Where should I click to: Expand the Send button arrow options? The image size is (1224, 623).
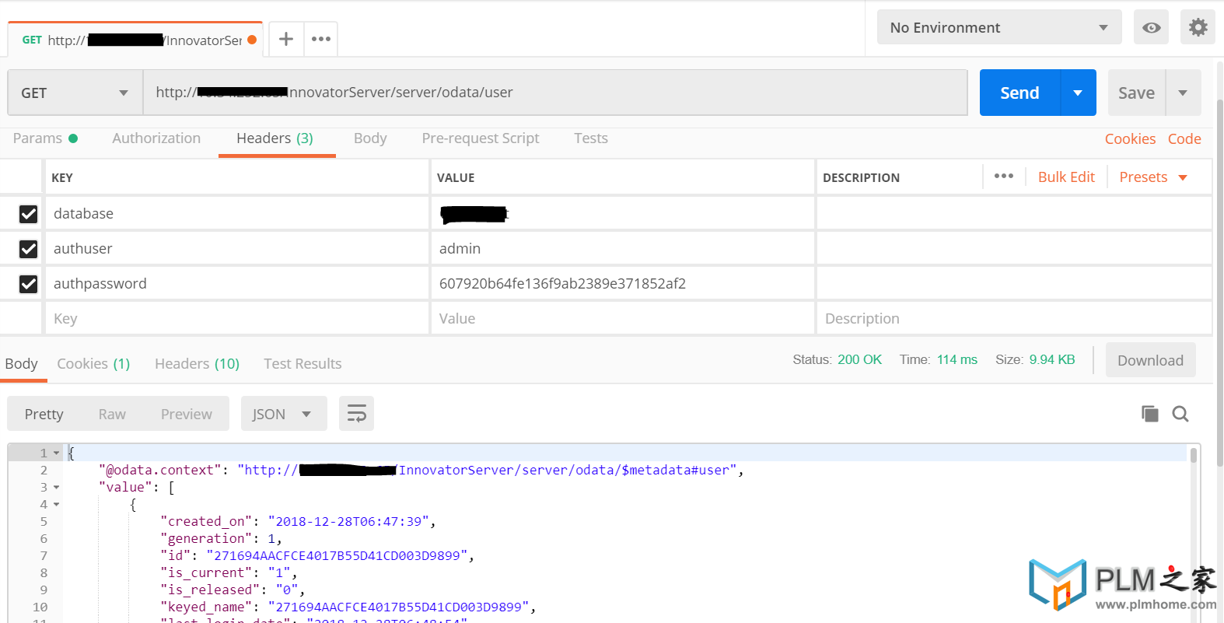1078,93
